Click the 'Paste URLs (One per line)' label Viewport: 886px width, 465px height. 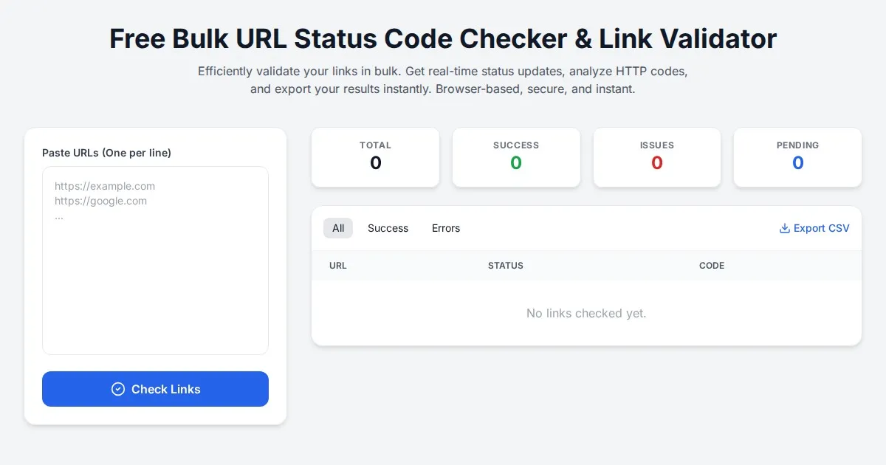106,153
